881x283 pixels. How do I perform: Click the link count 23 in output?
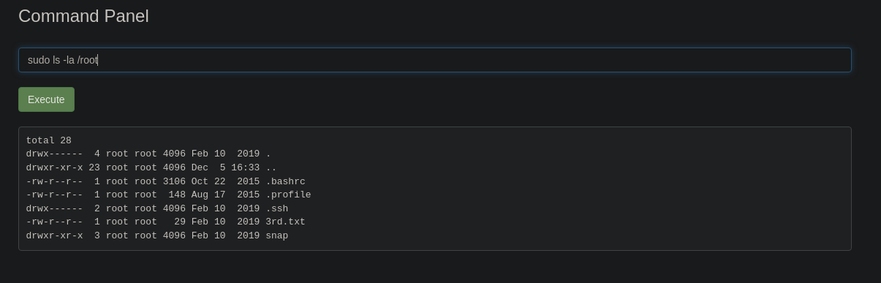coord(94,167)
